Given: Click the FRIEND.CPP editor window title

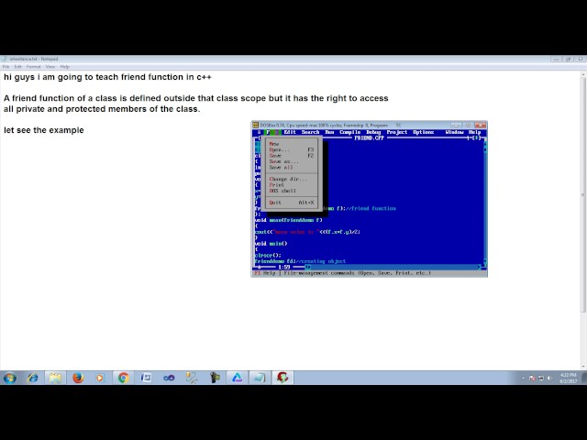Looking at the screenshot, I should 369,138.
